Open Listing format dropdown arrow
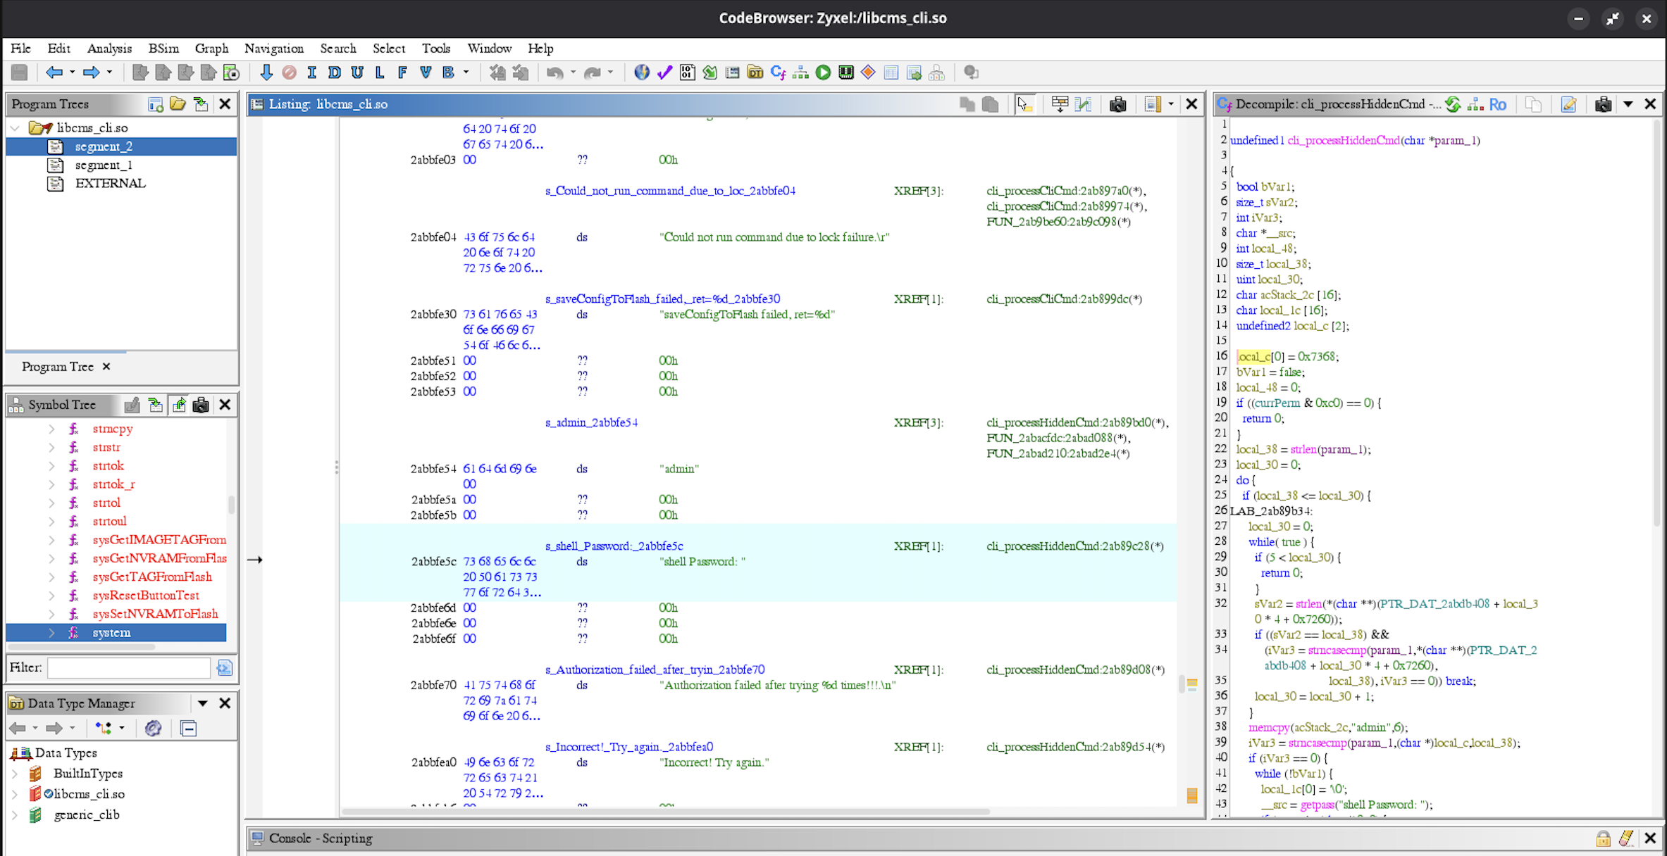 pyautogui.click(x=1171, y=104)
